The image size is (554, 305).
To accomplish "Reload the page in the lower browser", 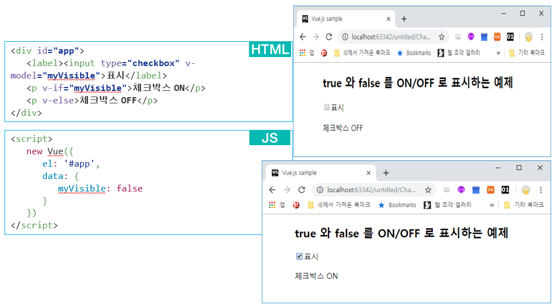I will tap(302, 190).
